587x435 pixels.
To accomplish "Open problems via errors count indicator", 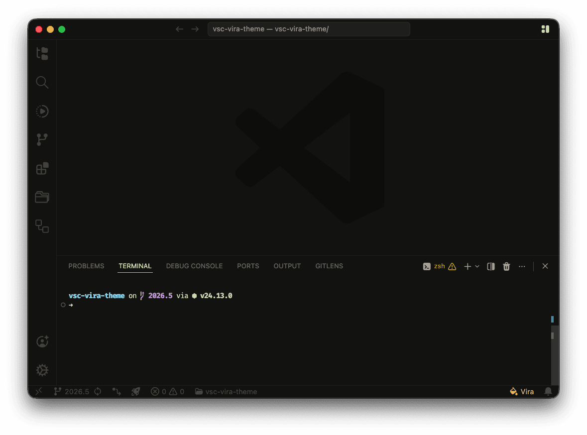I will tap(158, 392).
